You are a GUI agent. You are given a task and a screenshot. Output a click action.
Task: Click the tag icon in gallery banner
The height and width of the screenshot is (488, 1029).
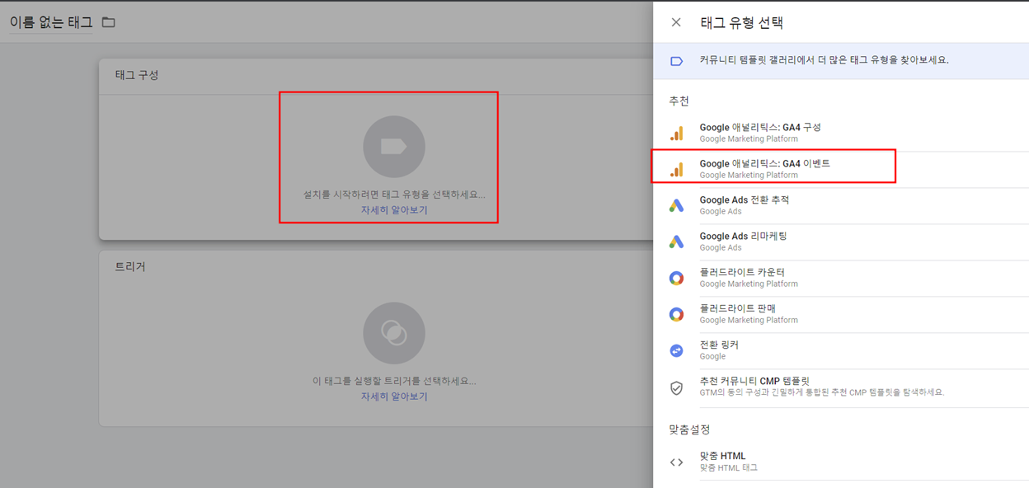click(x=676, y=61)
